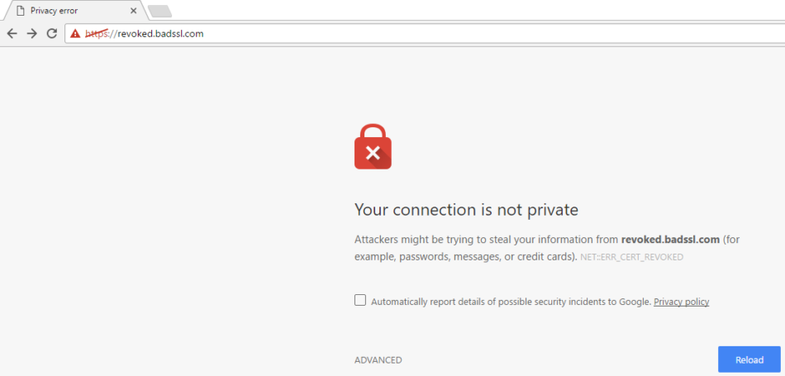Click the NET::ERR_CERT_REVOKED error code
Viewport: 785px width, 376px height.
(x=631, y=257)
